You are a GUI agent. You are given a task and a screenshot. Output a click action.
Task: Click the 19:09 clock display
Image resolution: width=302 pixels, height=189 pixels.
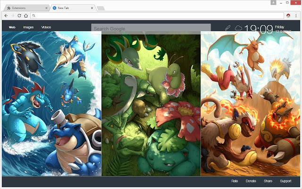coord(259,28)
